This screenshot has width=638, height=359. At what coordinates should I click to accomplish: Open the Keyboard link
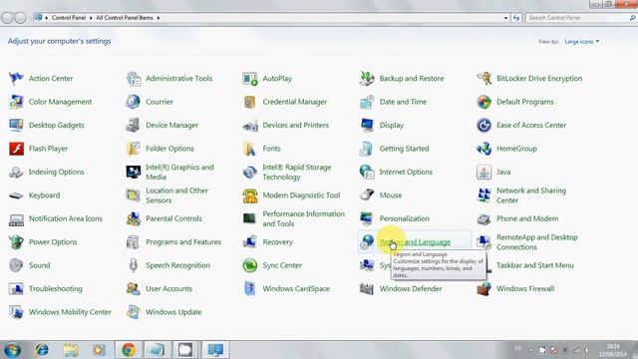pos(44,195)
